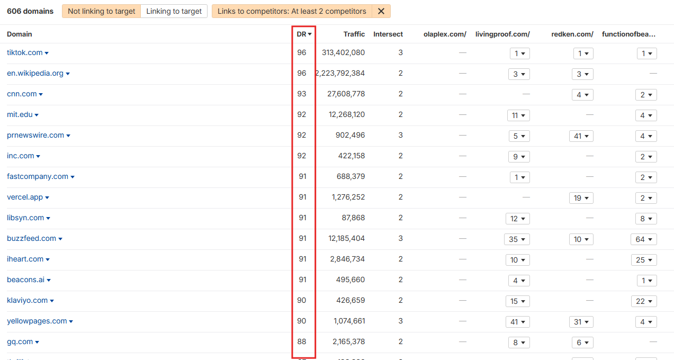Expand klaviyo.com livingproof 15 links
The image size is (674, 360).
point(518,301)
